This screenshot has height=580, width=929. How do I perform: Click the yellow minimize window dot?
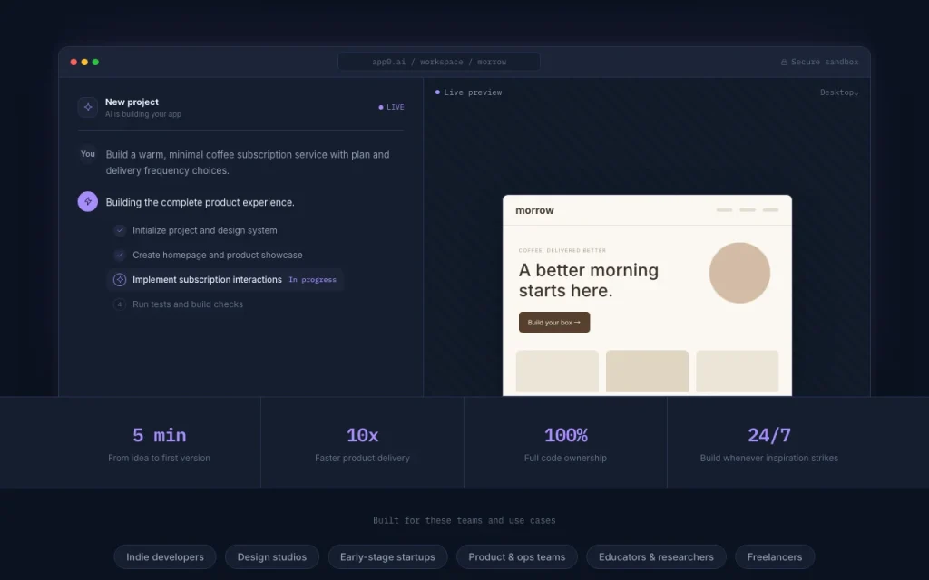coord(84,63)
